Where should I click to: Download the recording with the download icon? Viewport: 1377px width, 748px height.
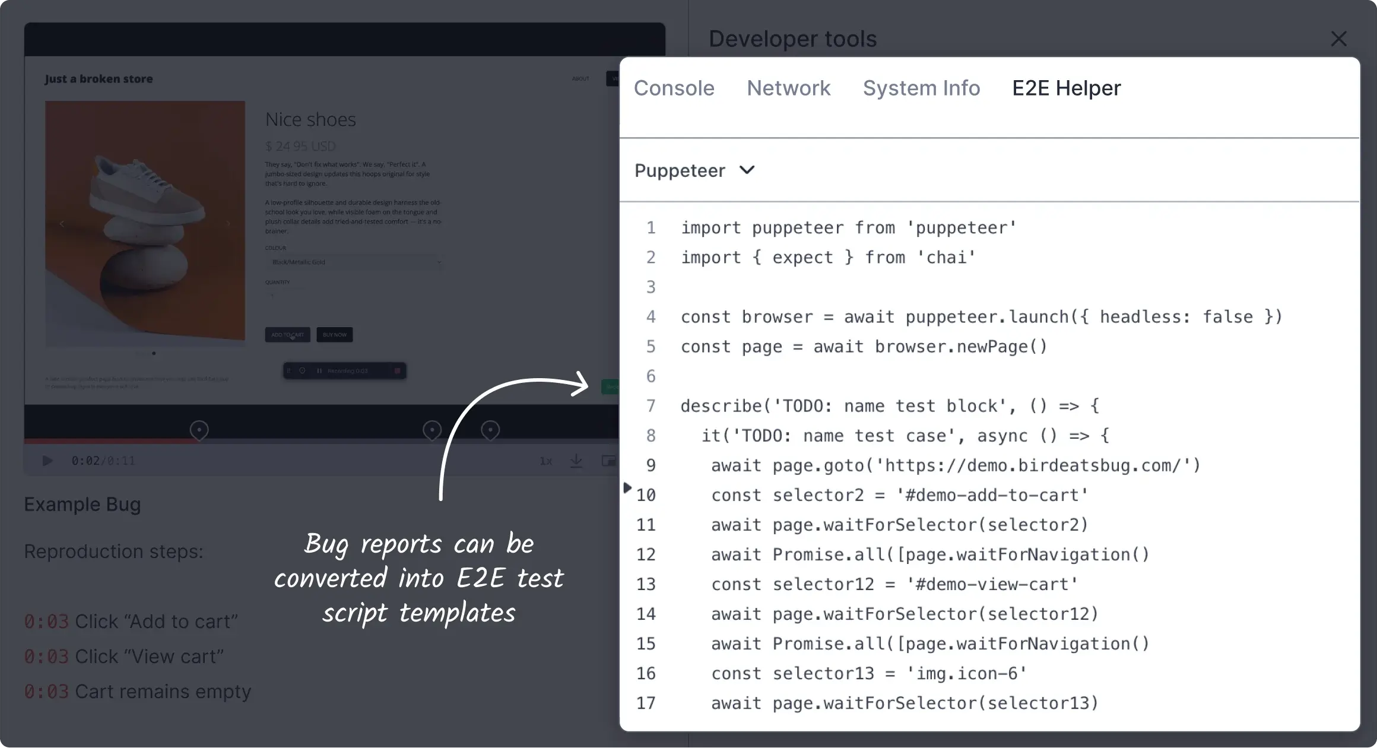[x=576, y=461]
